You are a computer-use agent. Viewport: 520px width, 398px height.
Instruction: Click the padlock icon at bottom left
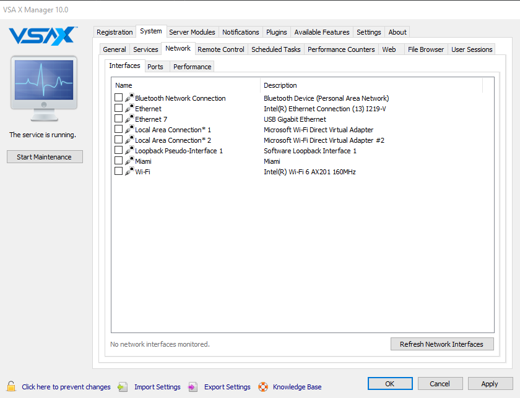(11, 386)
